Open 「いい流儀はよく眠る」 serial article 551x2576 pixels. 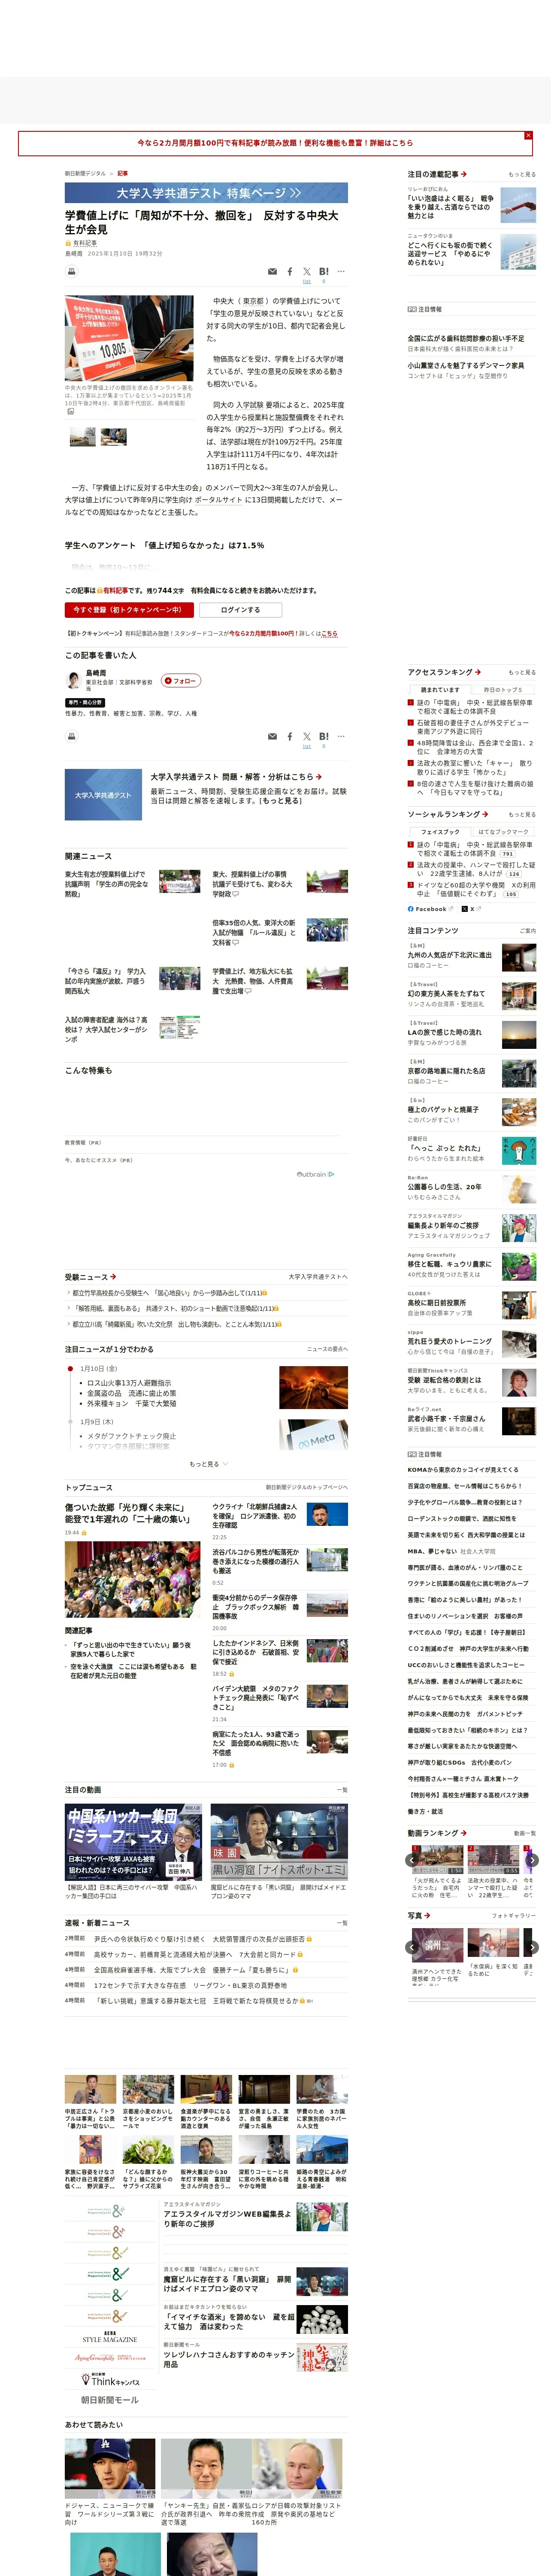coord(450,206)
